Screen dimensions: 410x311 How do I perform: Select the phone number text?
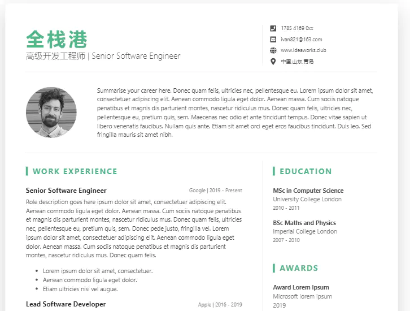pyautogui.click(x=296, y=28)
